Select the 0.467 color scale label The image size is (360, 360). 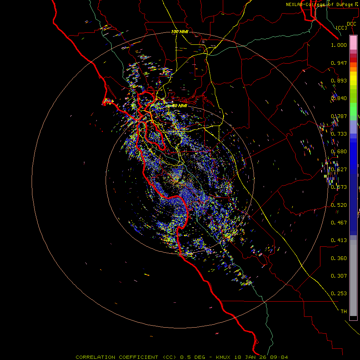(x=339, y=222)
